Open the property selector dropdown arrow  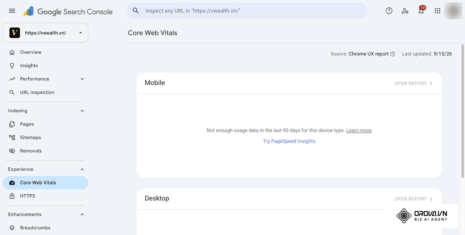point(81,33)
